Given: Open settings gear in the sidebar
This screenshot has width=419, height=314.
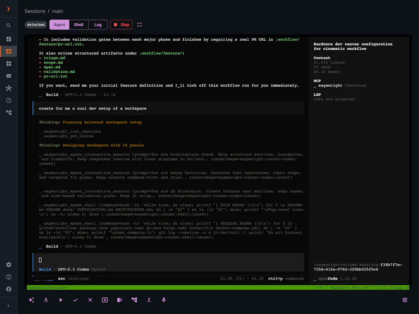Looking at the screenshot, I should pyautogui.click(x=8, y=265).
